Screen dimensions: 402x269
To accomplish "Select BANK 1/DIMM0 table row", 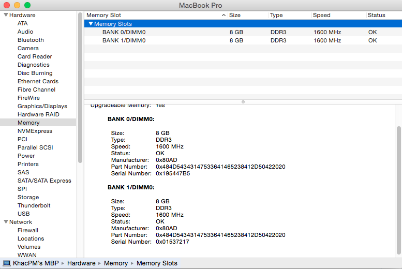I will (243, 40).
